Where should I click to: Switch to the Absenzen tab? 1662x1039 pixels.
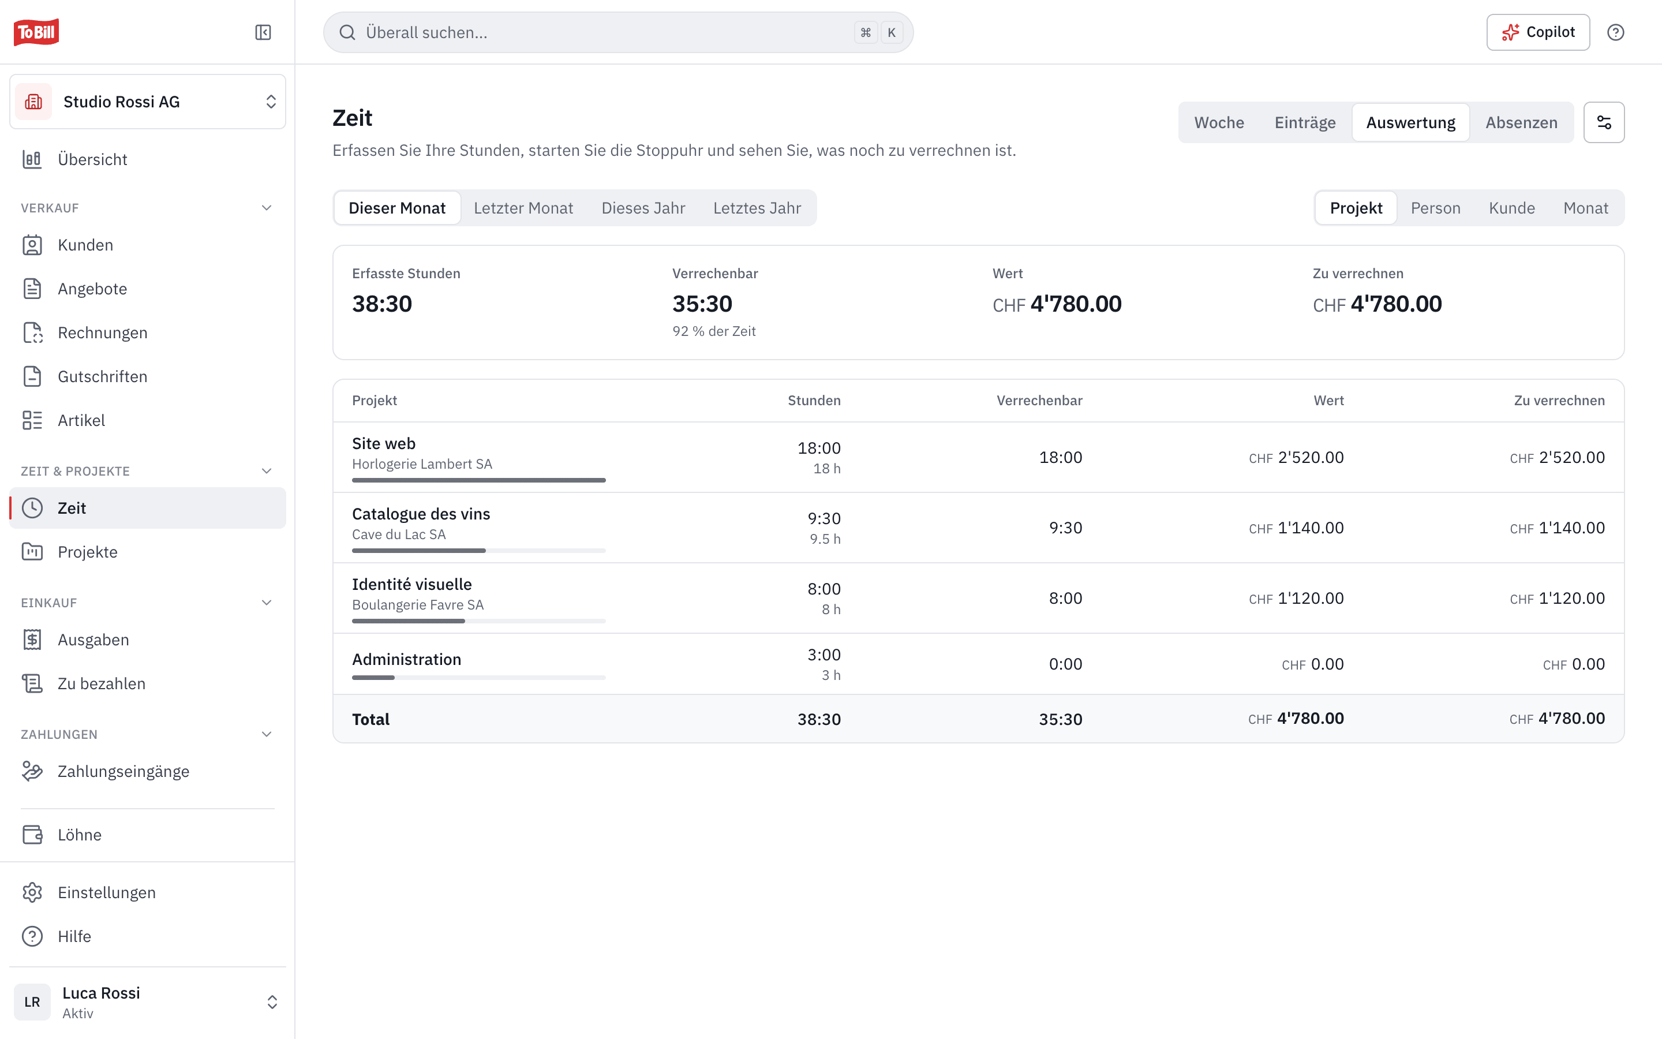point(1521,122)
